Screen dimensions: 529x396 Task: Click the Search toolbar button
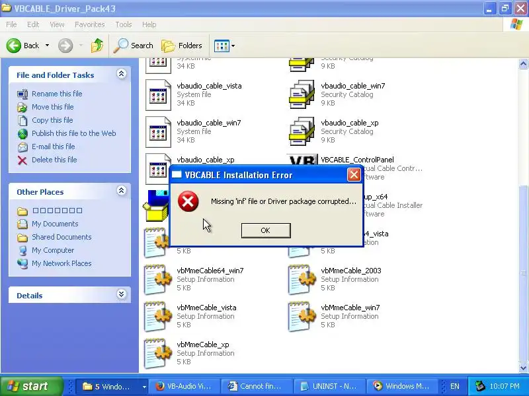click(134, 46)
